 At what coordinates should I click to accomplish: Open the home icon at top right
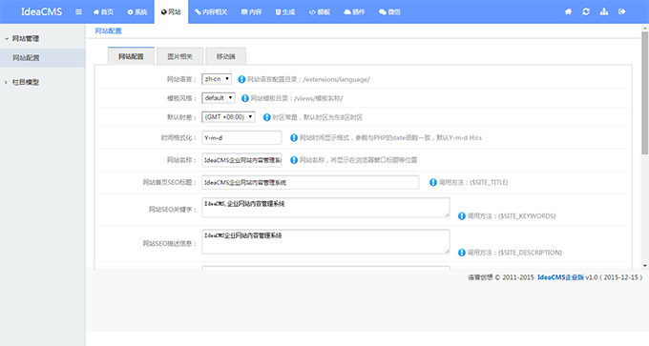568,11
